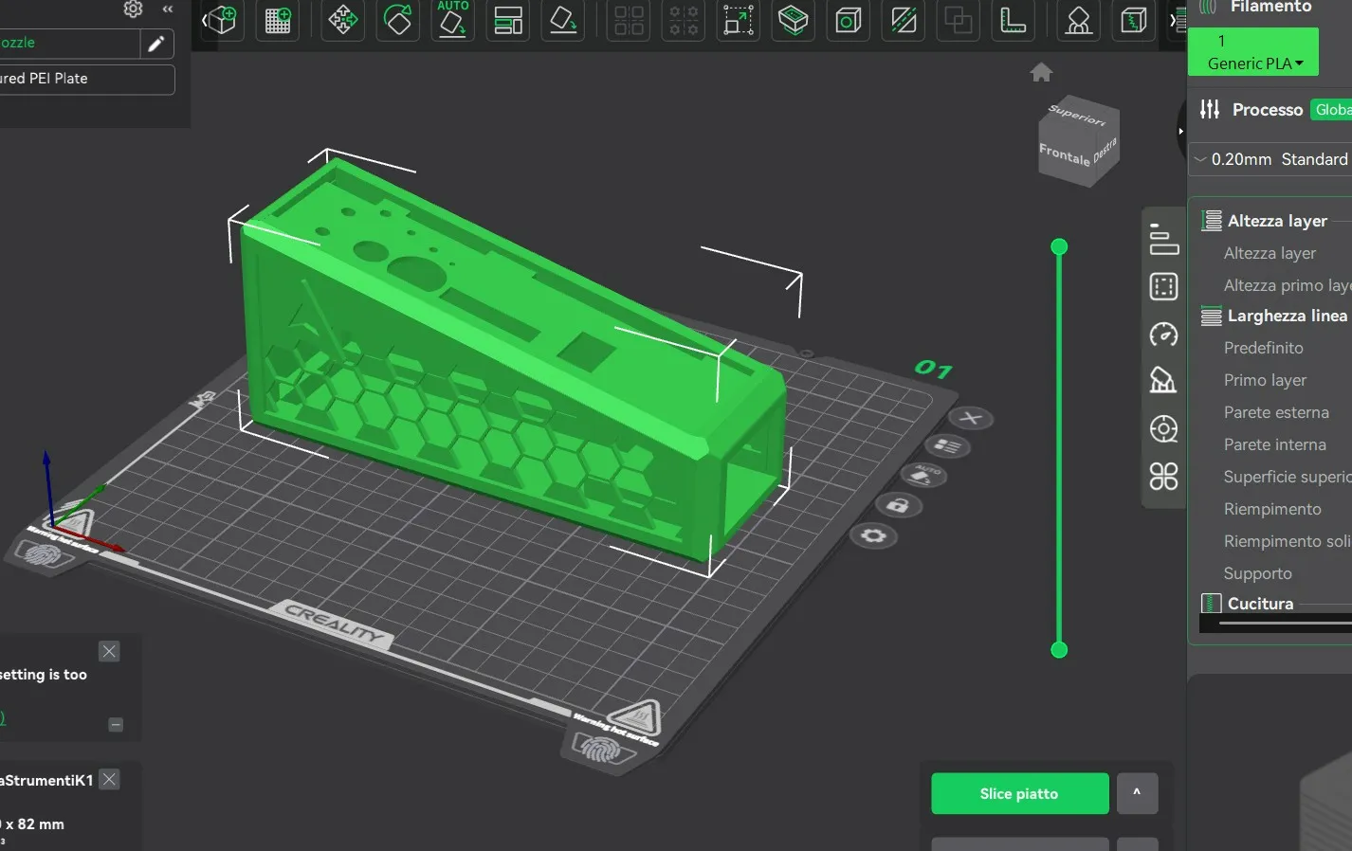The height and width of the screenshot is (851, 1352).
Task: Open the Measure tool
Action: (x=1014, y=20)
